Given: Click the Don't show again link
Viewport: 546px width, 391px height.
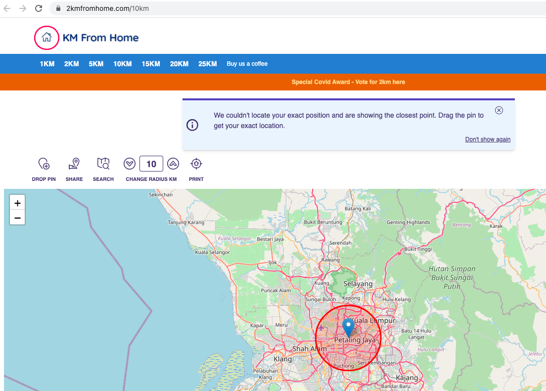Looking at the screenshot, I should pyautogui.click(x=488, y=139).
